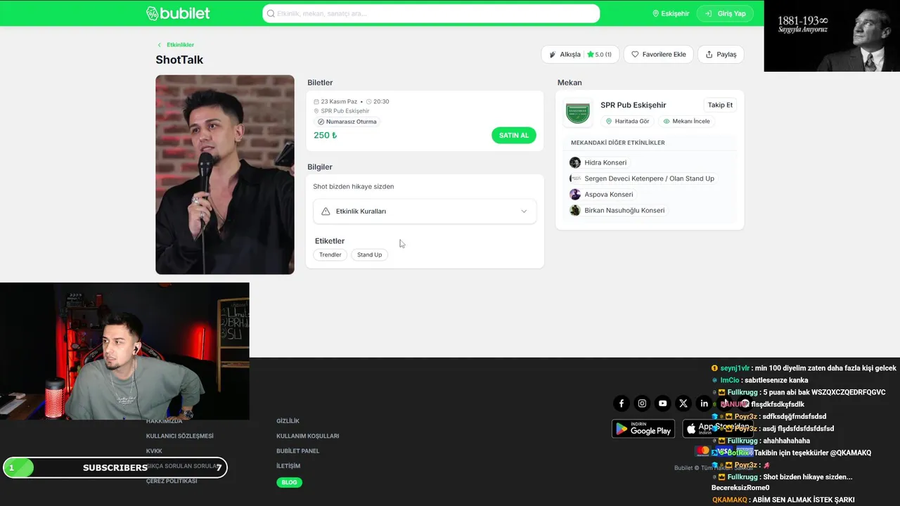This screenshot has width=900, height=506.
Task: Expand the Etkinlik Kuralları section
Action: [x=425, y=212]
